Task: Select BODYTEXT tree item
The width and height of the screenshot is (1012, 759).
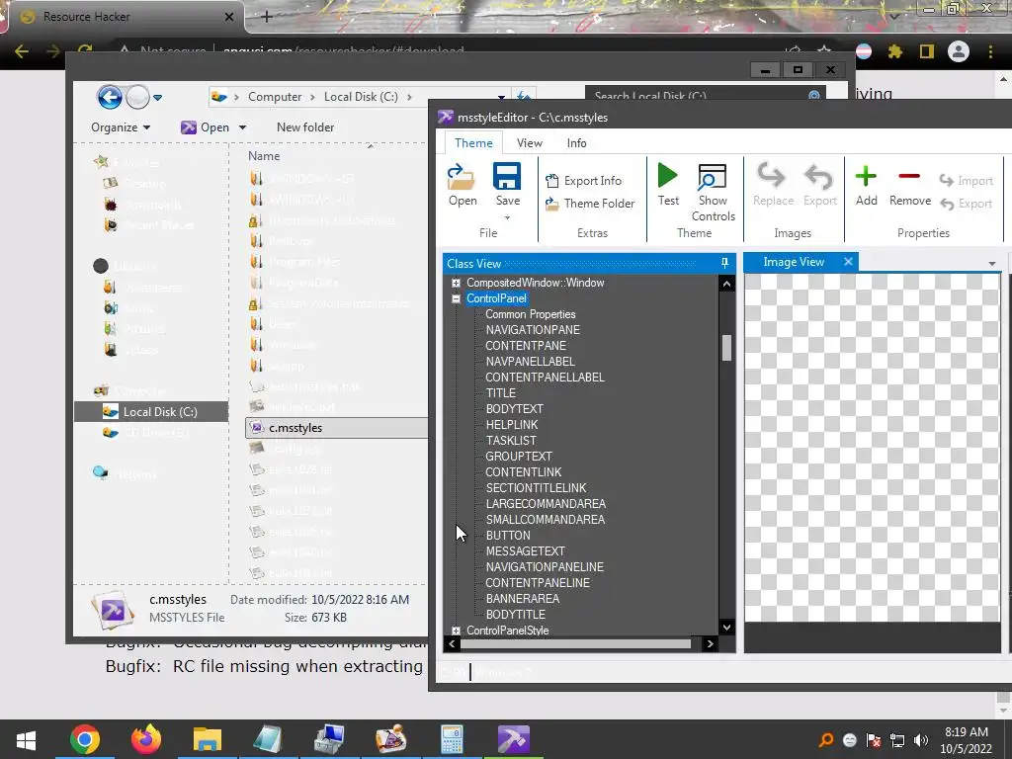Action: pos(514,409)
